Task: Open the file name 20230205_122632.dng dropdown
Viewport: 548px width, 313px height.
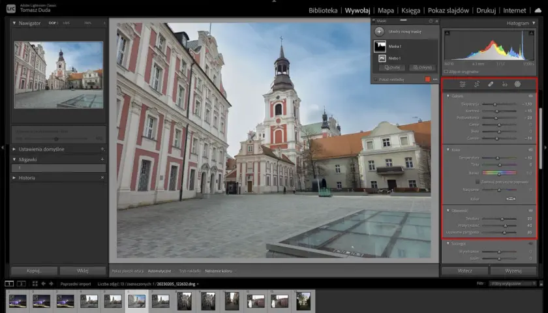Action: pyautogui.click(x=178, y=284)
